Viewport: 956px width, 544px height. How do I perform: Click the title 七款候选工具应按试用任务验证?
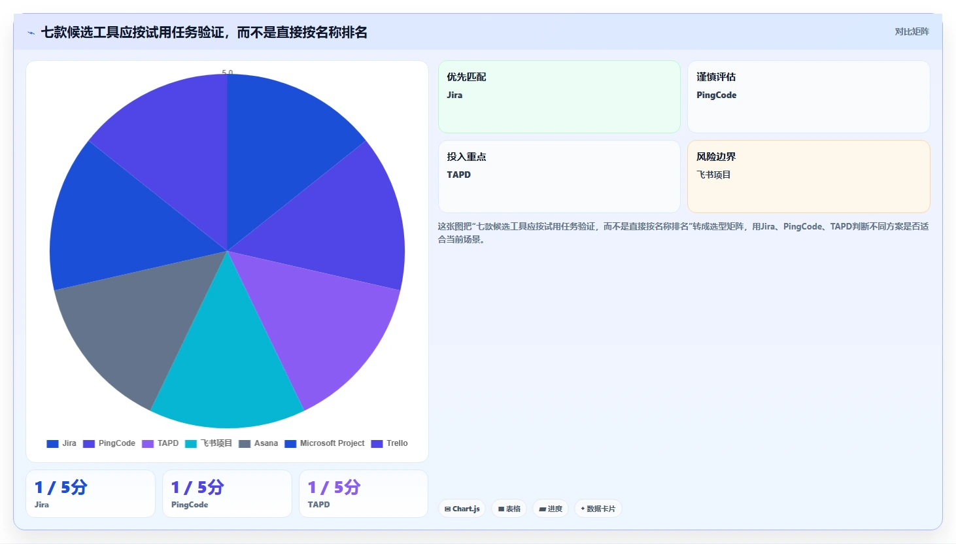[204, 32]
